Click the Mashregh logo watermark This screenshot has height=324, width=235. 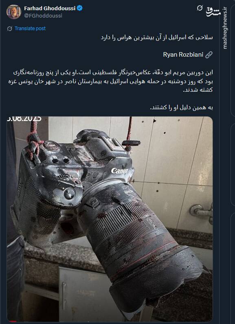tap(213, 12)
